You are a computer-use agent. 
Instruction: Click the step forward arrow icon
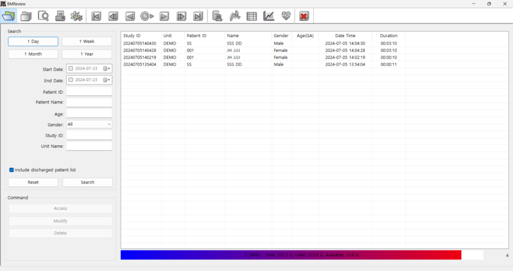tap(164, 16)
